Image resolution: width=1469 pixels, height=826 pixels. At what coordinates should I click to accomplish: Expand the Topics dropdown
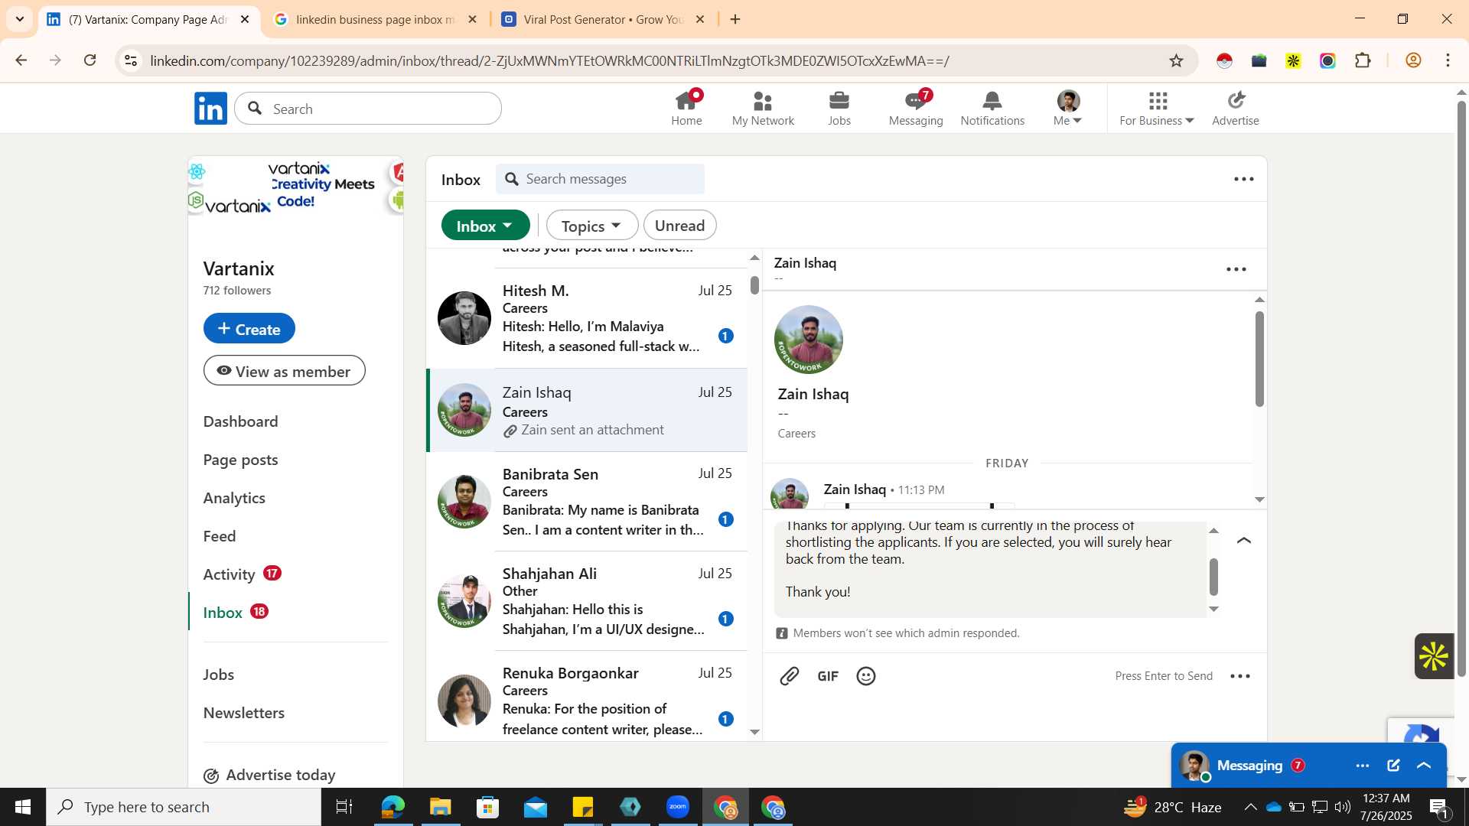pyautogui.click(x=591, y=226)
